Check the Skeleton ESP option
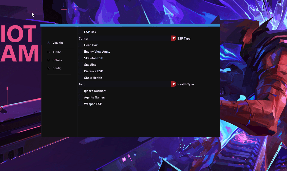 click(81, 58)
